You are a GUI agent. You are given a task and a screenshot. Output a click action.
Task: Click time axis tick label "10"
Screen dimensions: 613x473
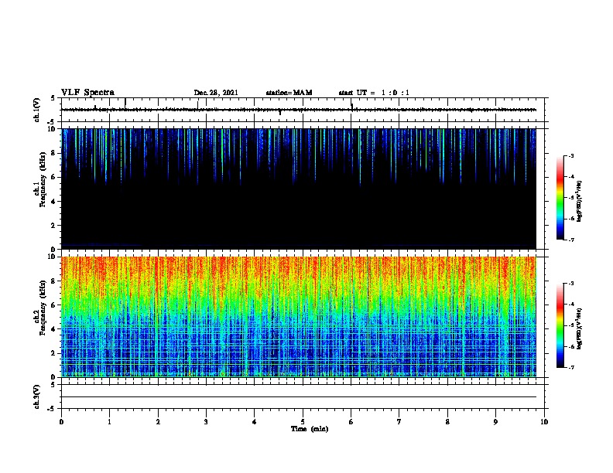coord(544,421)
